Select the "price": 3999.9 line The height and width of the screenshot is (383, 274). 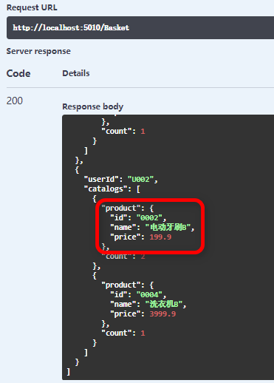(143, 314)
